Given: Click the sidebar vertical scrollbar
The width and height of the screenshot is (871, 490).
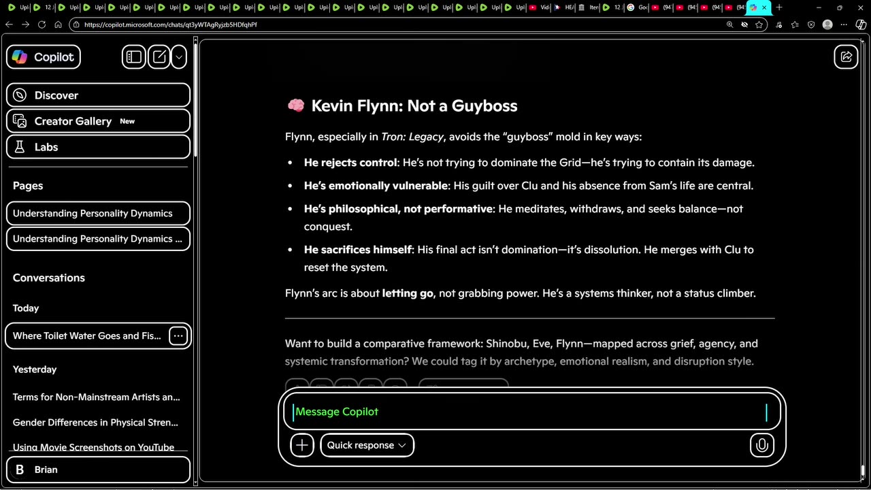Looking at the screenshot, I should tap(195, 99).
